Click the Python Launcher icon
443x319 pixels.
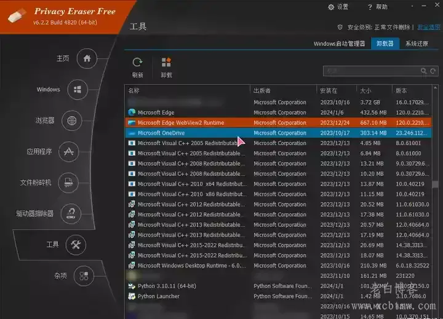point(132,296)
